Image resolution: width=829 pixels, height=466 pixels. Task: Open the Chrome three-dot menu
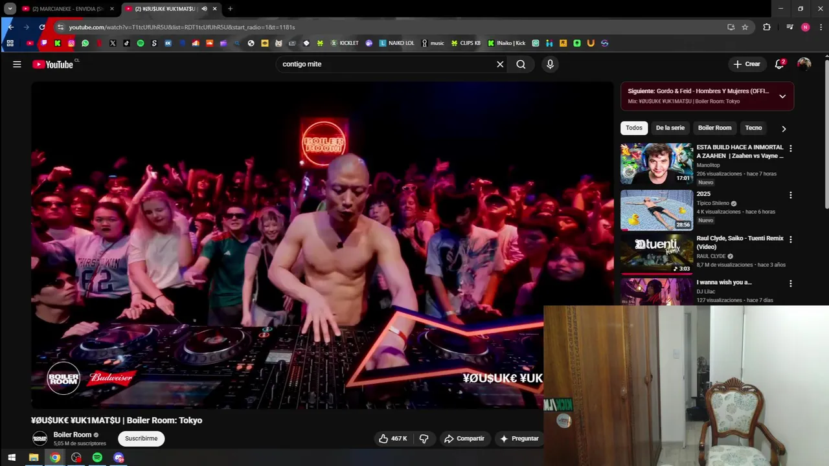(819, 27)
